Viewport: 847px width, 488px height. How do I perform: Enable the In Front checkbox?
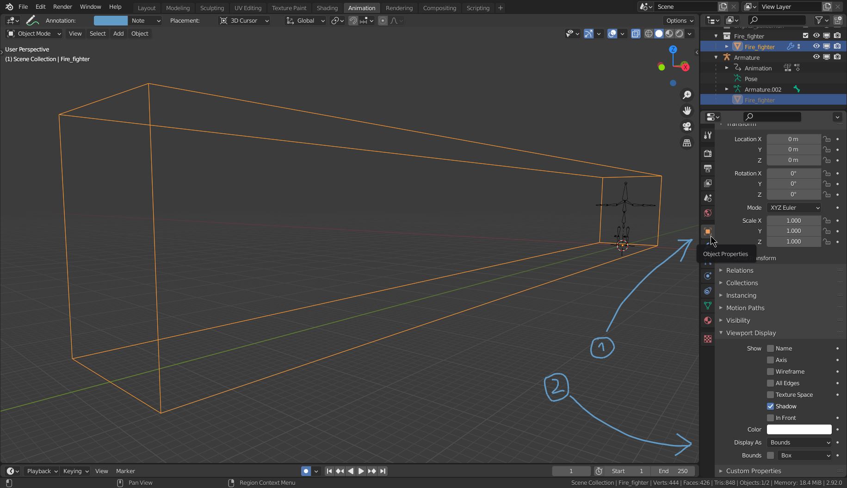coord(770,418)
